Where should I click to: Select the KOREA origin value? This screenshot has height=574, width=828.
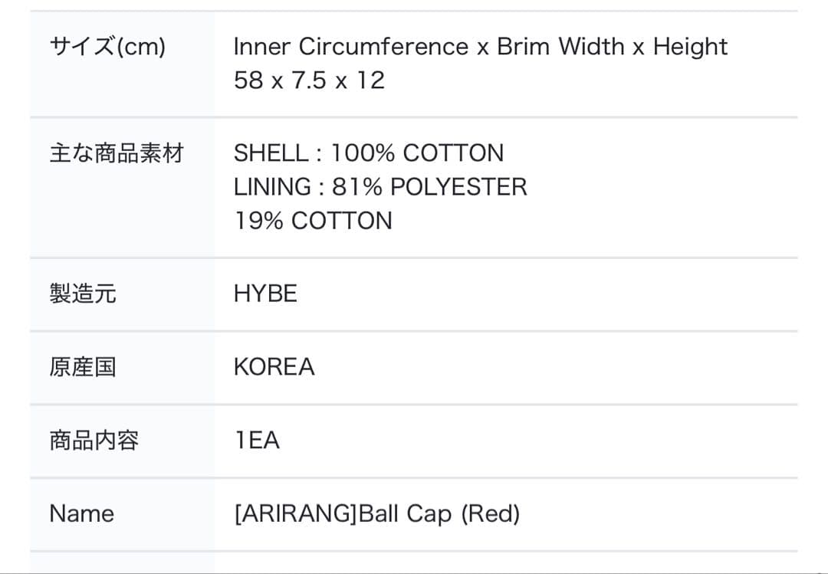[x=274, y=367]
